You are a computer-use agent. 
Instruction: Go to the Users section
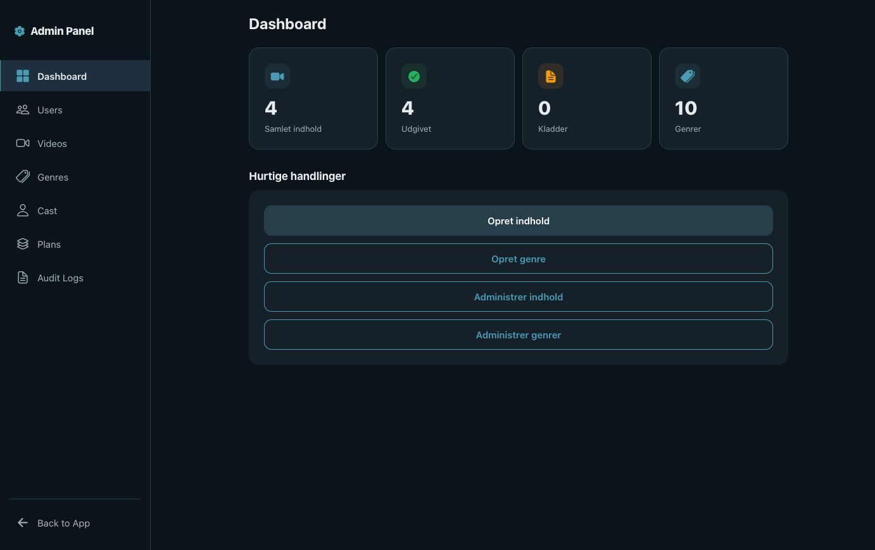[75, 110]
